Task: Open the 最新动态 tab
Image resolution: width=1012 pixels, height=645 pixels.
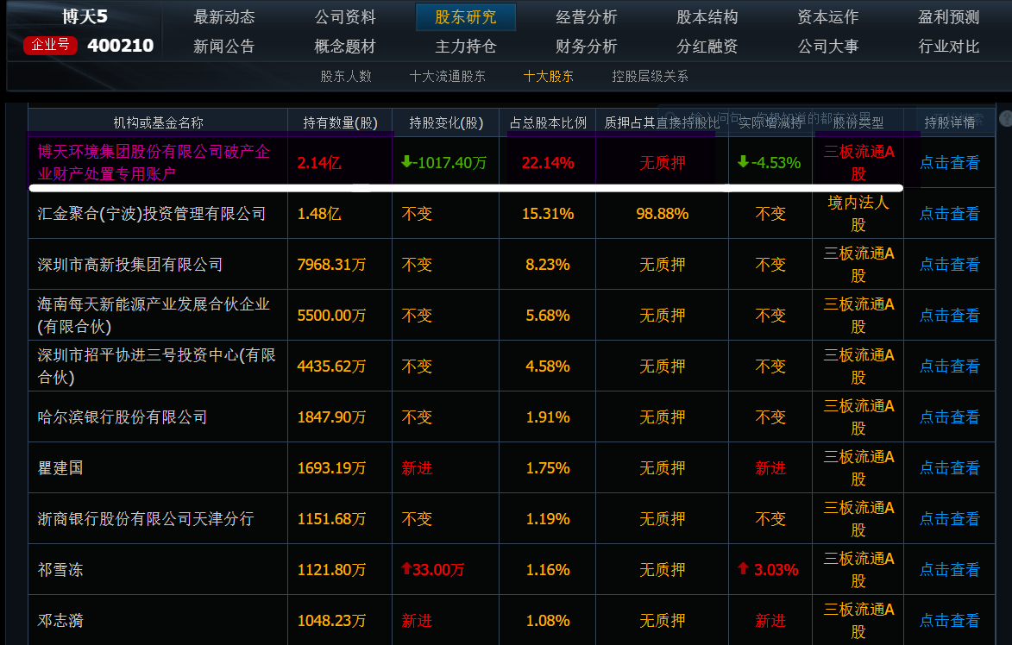Action: [x=224, y=17]
